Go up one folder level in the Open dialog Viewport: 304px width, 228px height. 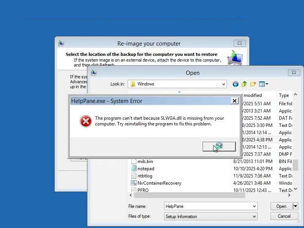(244, 84)
